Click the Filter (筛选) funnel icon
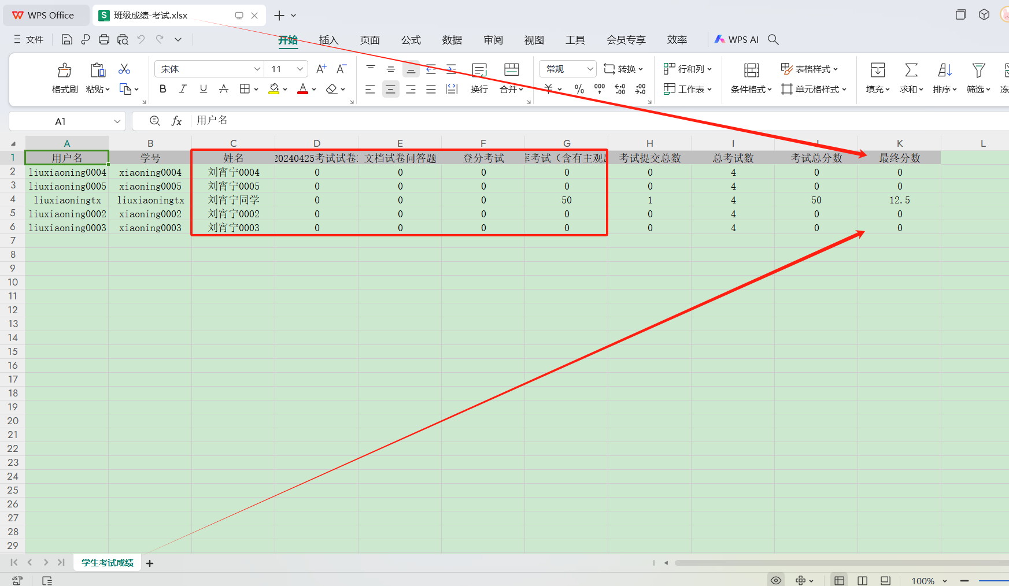1009x586 pixels. [978, 71]
